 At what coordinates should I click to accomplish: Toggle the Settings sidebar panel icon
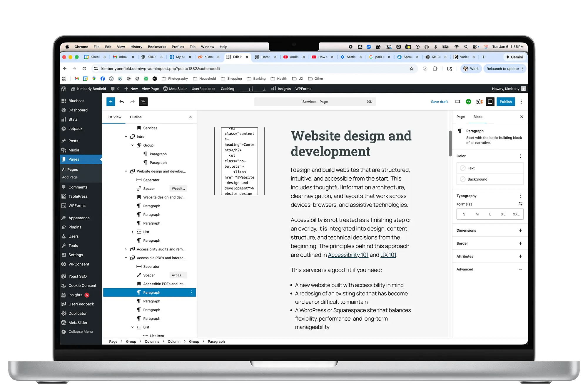click(x=490, y=102)
